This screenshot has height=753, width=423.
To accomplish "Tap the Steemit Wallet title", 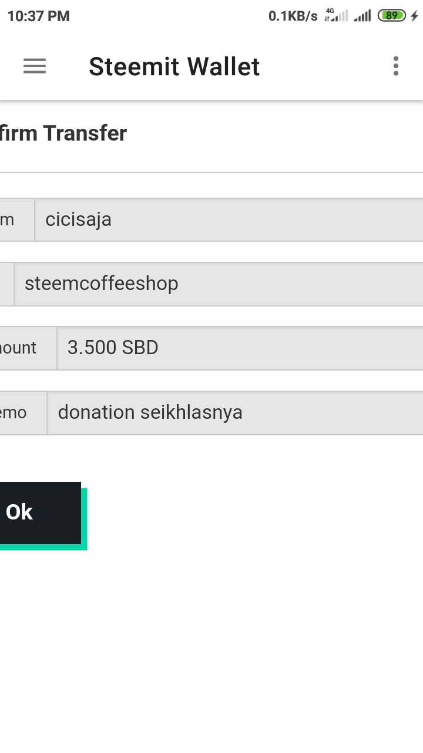I will point(174,66).
